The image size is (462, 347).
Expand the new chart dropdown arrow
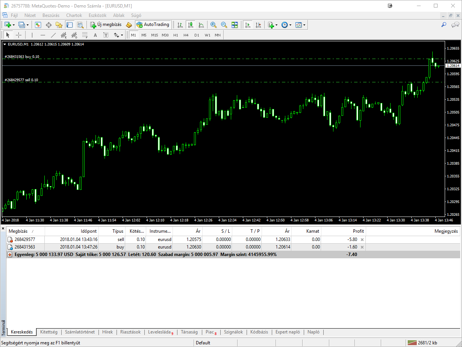pos(14,25)
